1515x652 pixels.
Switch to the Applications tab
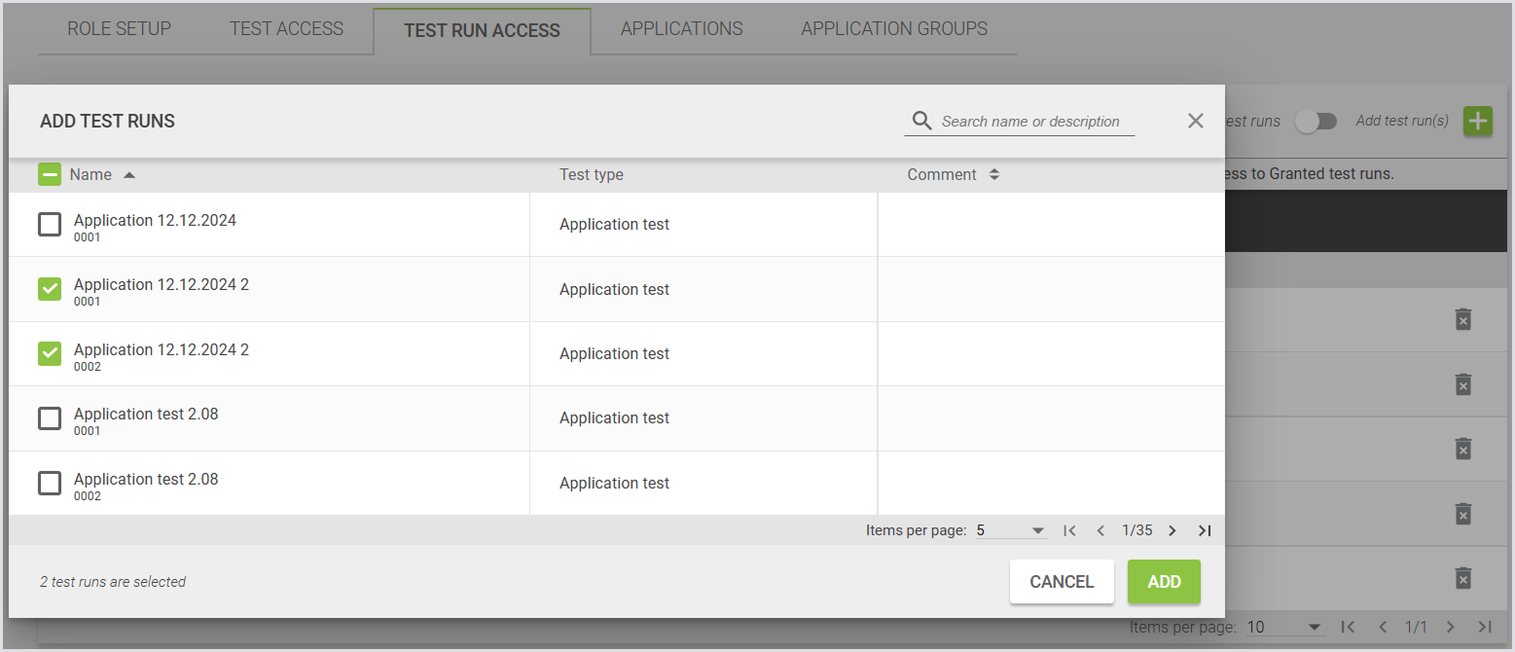(x=681, y=29)
